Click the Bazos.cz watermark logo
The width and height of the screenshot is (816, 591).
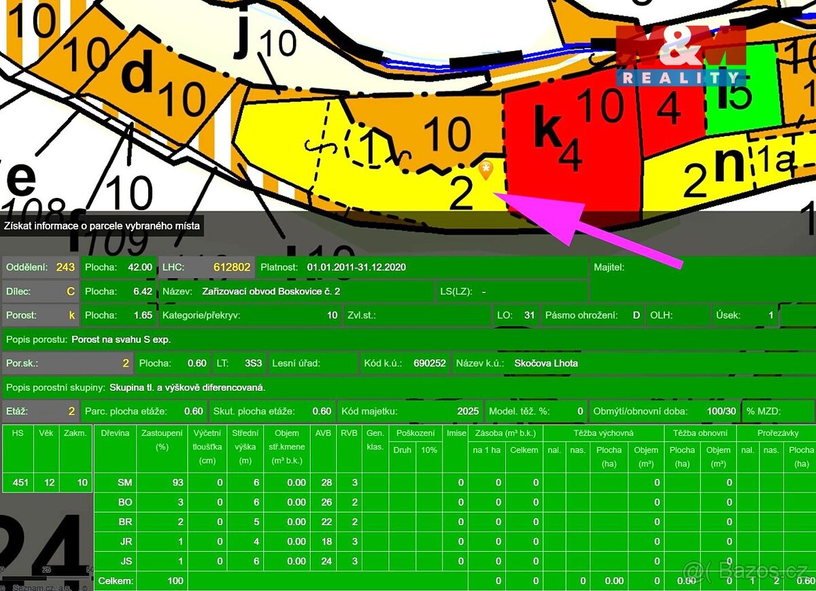(745, 570)
